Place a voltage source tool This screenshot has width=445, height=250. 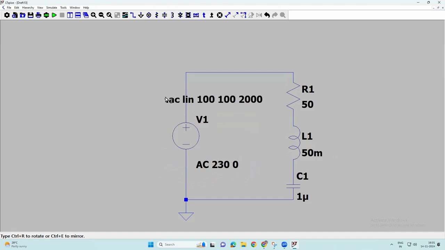pyautogui.click(x=149, y=15)
